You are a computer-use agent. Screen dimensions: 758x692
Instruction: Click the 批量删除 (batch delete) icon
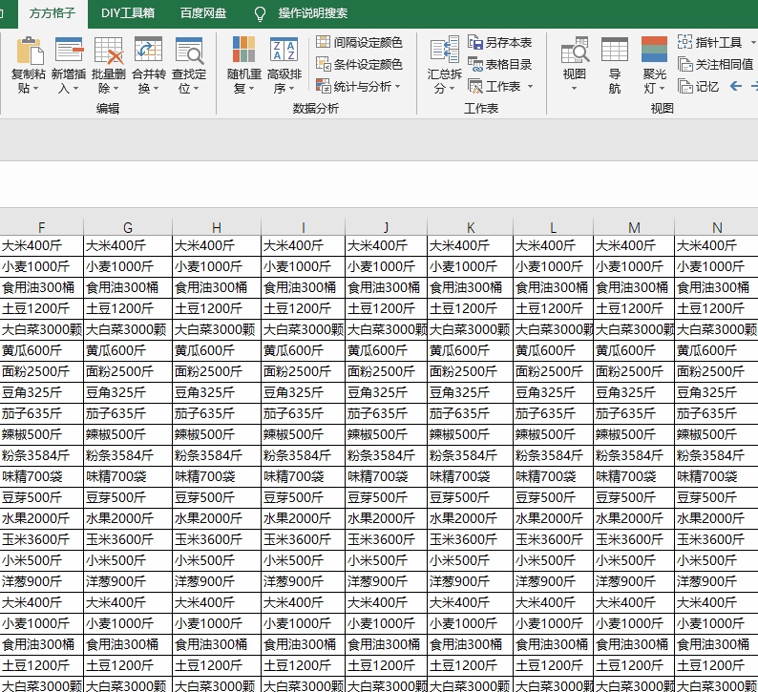coord(108,52)
